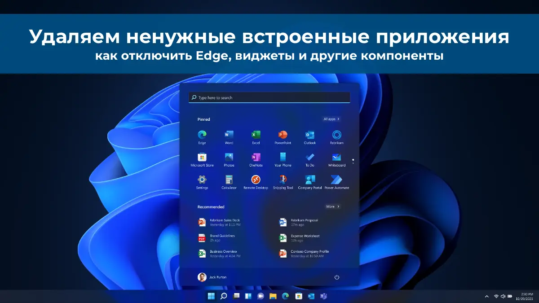Launch the Calculator app
The image size is (539, 303).
pyautogui.click(x=229, y=180)
